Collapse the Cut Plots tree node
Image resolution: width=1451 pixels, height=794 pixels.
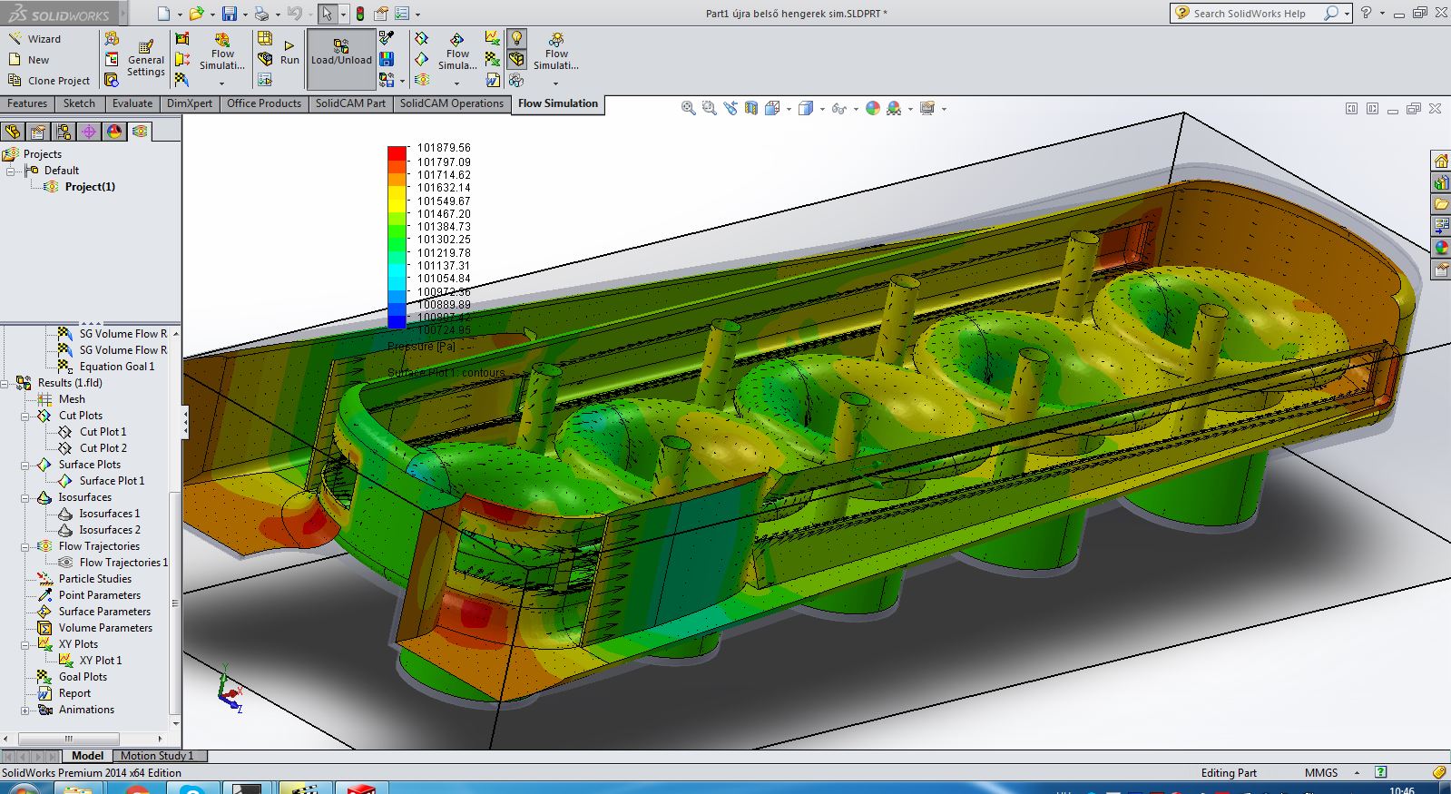[25, 416]
